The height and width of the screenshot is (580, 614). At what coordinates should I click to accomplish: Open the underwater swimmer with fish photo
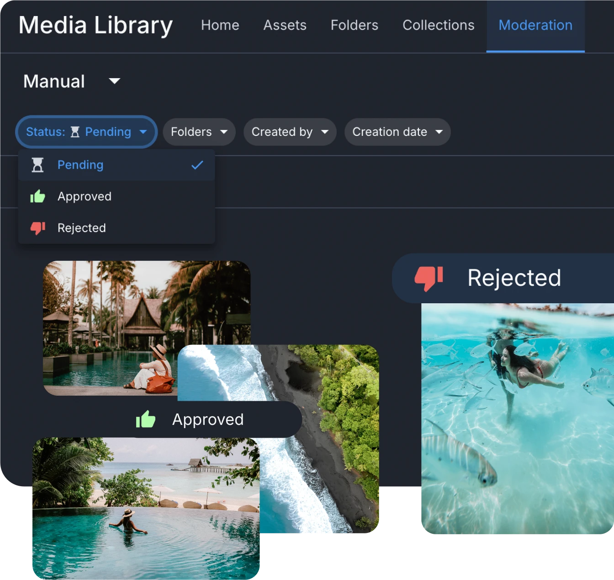click(x=518, y=419)
